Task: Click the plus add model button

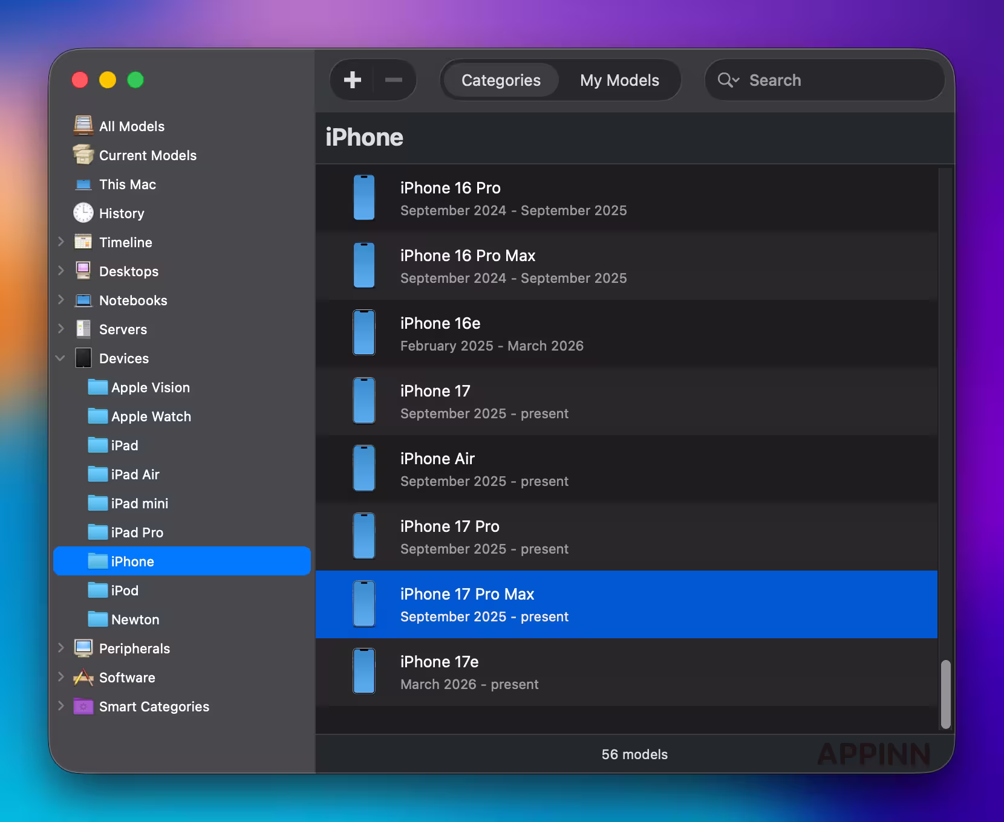Action: pos(353,80)
